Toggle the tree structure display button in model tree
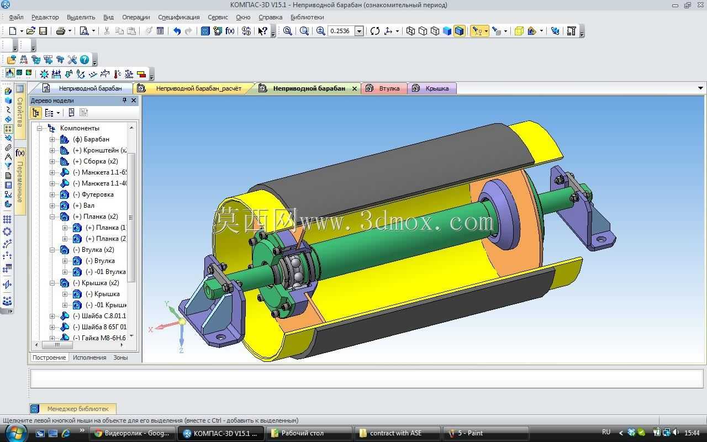Image resolution: width=707 pixels, height=442 pixels. click(x=36, y=113)
